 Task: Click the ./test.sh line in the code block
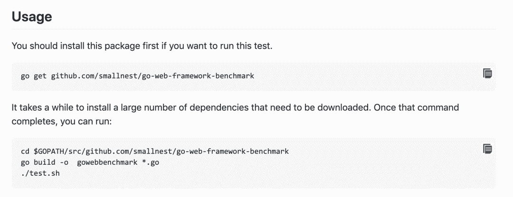pyautogui.click(x=40, y=173)
